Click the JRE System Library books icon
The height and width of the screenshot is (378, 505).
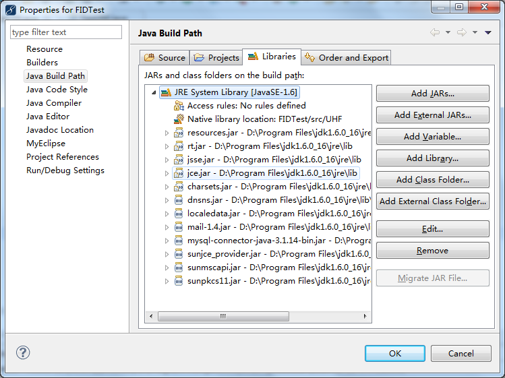point(166,92)
